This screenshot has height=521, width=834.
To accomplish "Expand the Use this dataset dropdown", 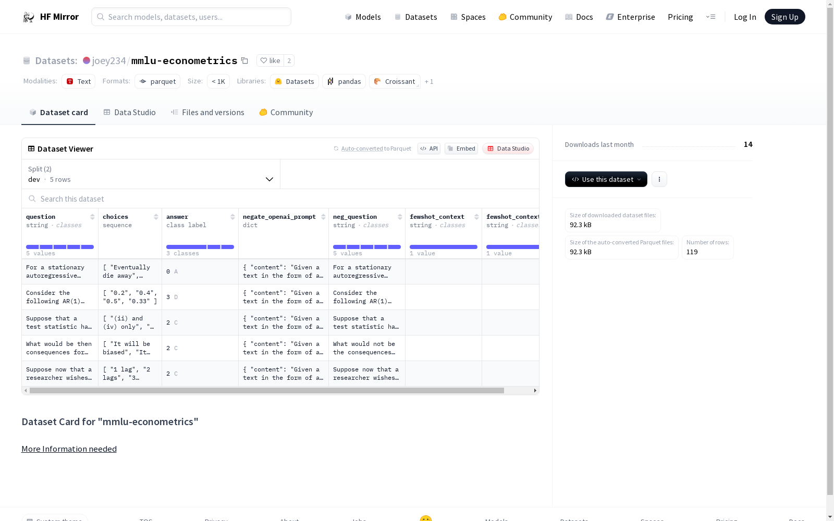I will tap(606, 179).
